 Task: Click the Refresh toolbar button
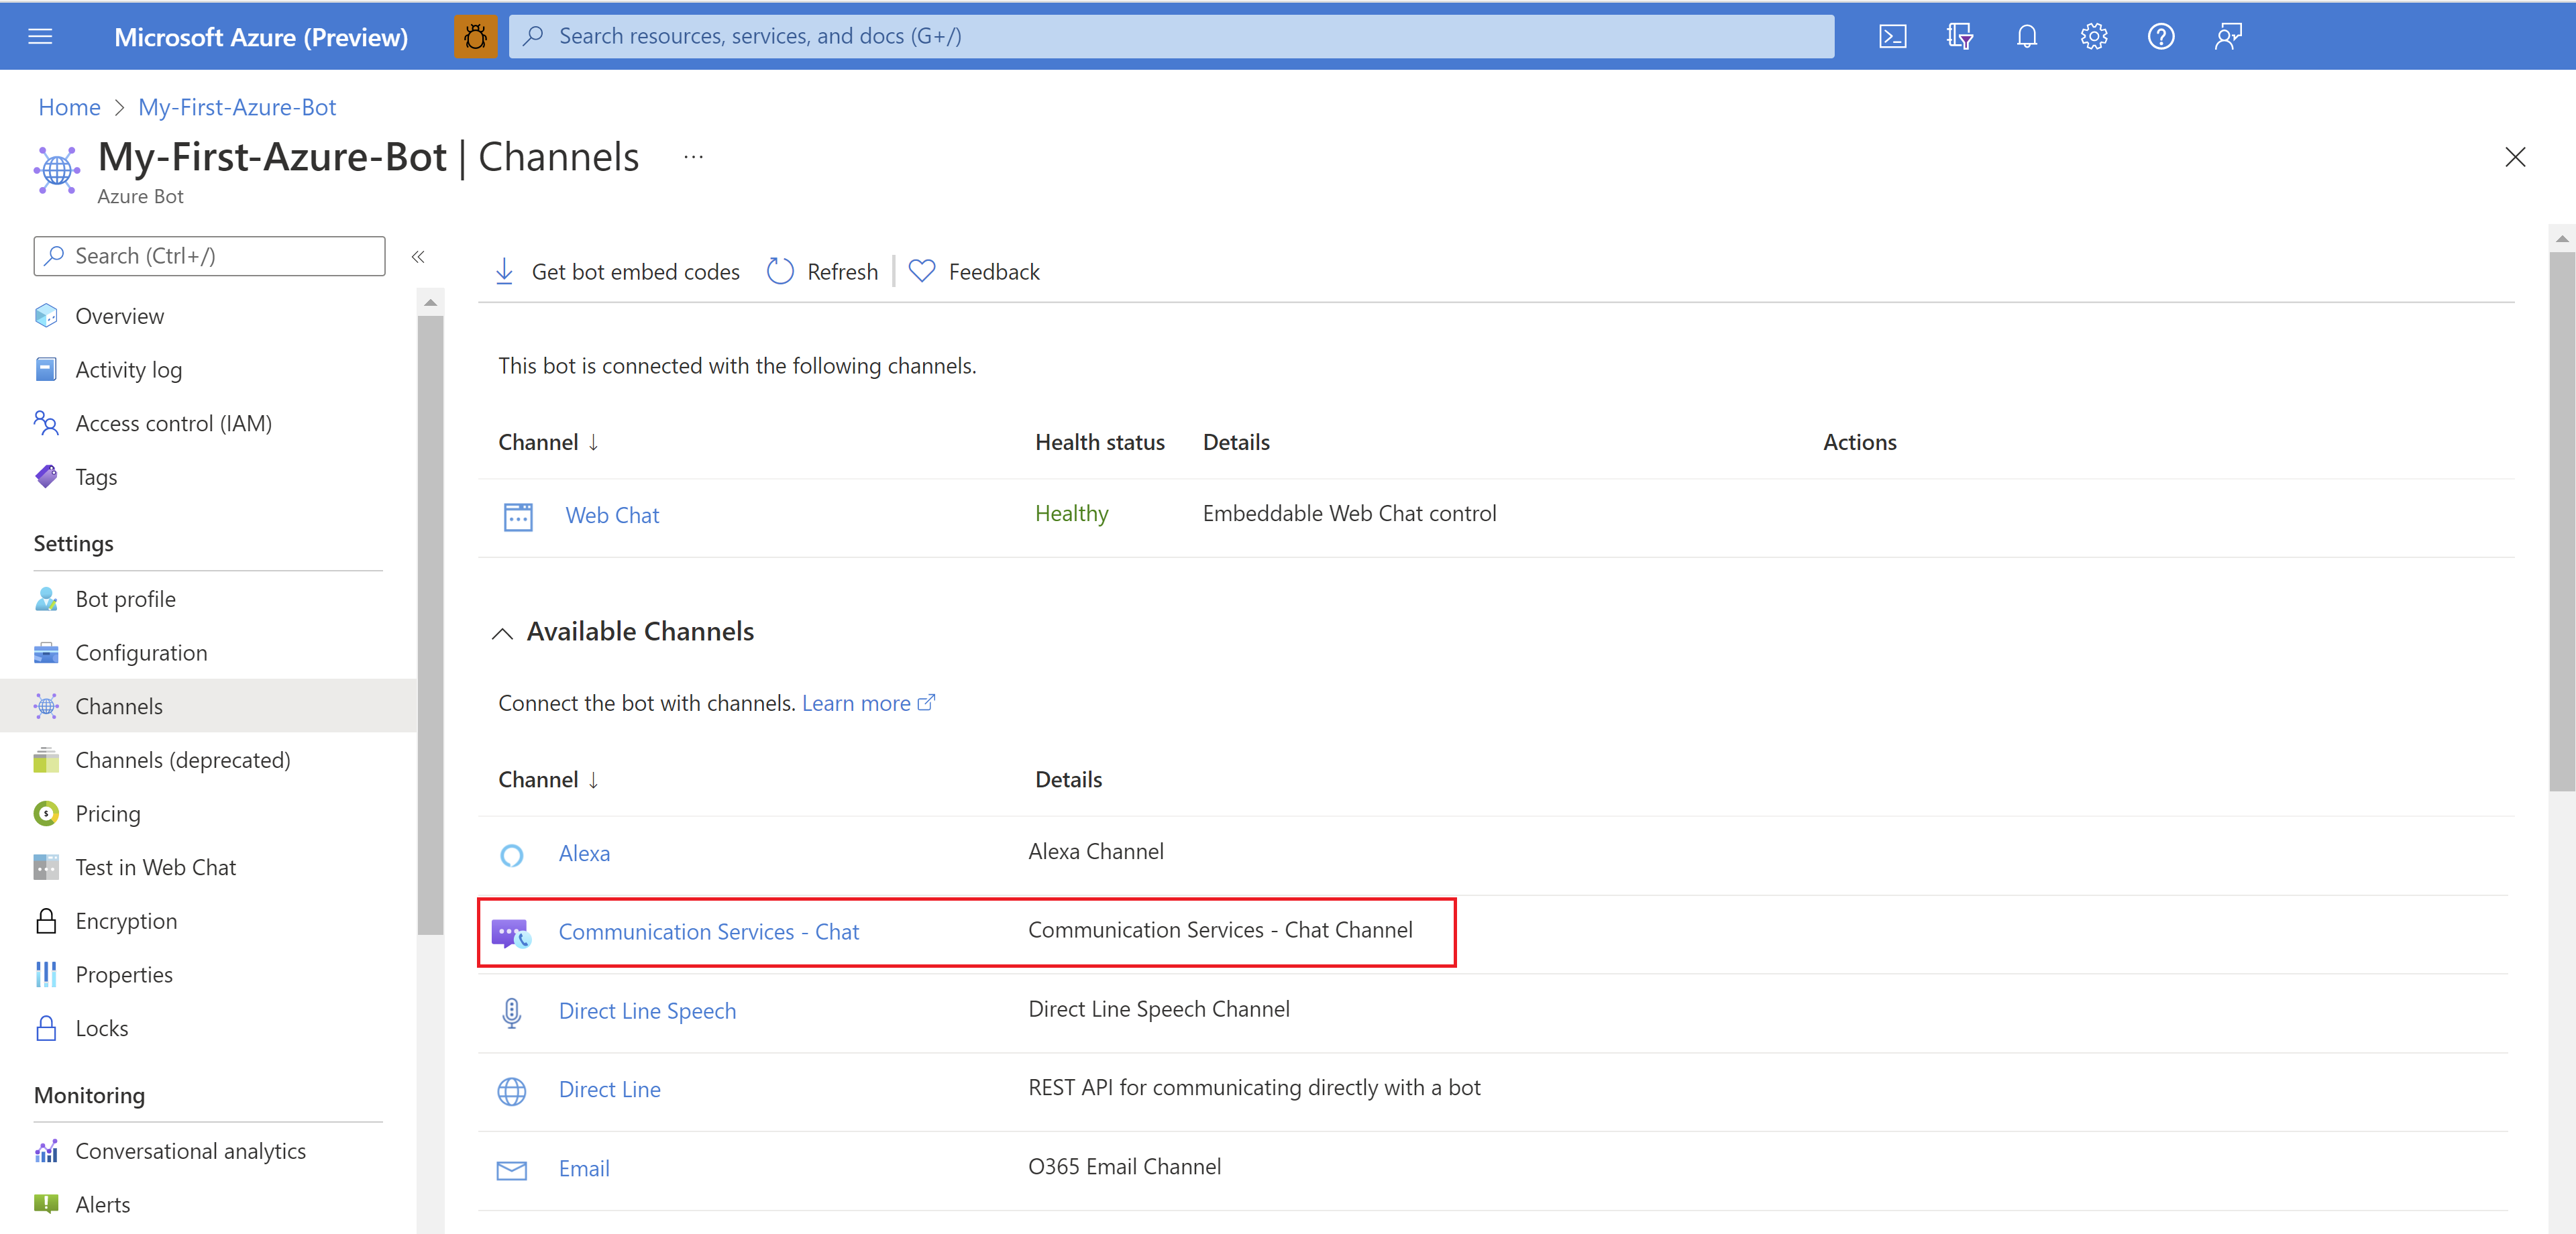pyautogui.click(x=822, y=272)
